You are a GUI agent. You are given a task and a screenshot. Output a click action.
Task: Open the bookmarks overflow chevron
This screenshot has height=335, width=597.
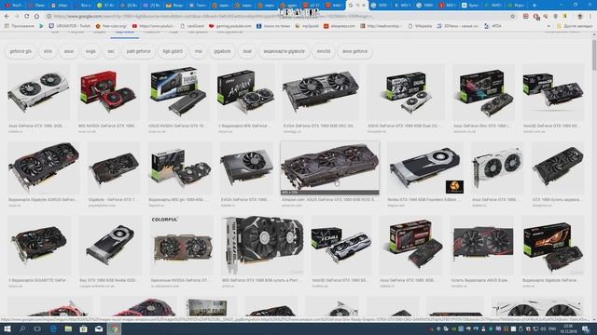pyautogui.click(x=548, y=26)
